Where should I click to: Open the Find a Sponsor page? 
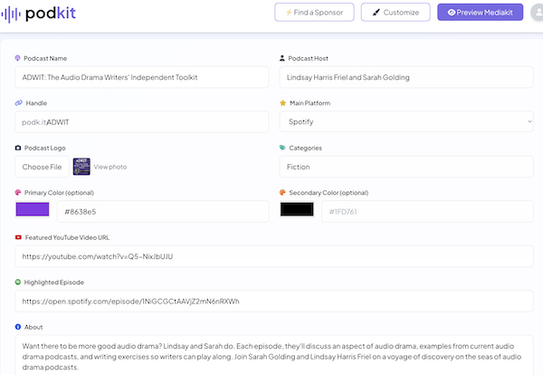pyautogui.click(x=314, y=13)
